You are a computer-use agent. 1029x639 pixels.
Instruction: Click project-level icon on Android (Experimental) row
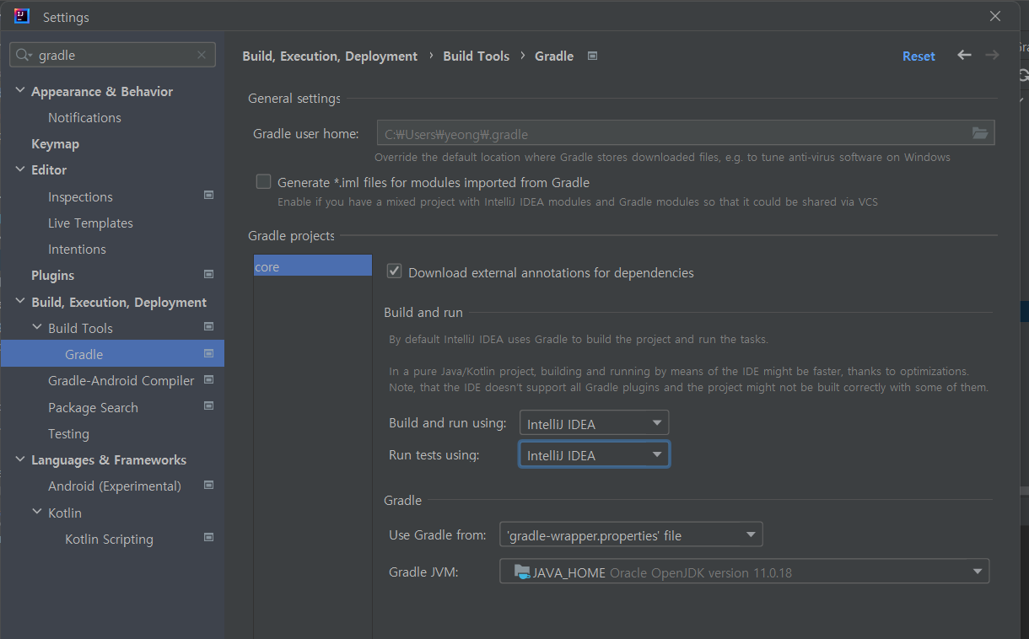coord(209,485)
